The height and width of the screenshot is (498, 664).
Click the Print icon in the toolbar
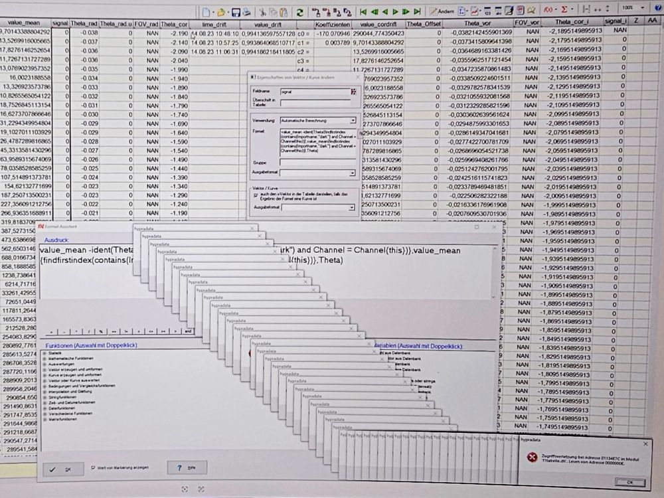pyautogui.click(x=246, y=11)
